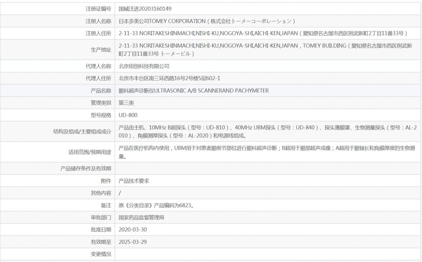Click the 代理人住所 label
The height and width of the screenshot is (262, 422).
click(x=98, y=78)
